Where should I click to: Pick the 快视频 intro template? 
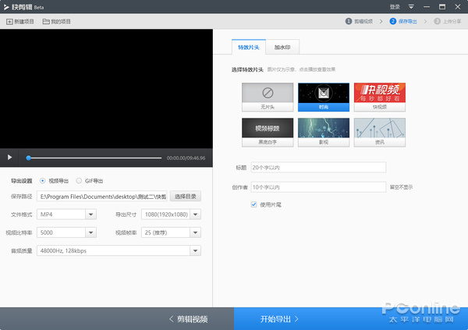[379, 94]
